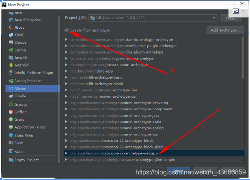
Task: Expand the jira-plugin-archetype node
Action: click(x=66, y=52)
